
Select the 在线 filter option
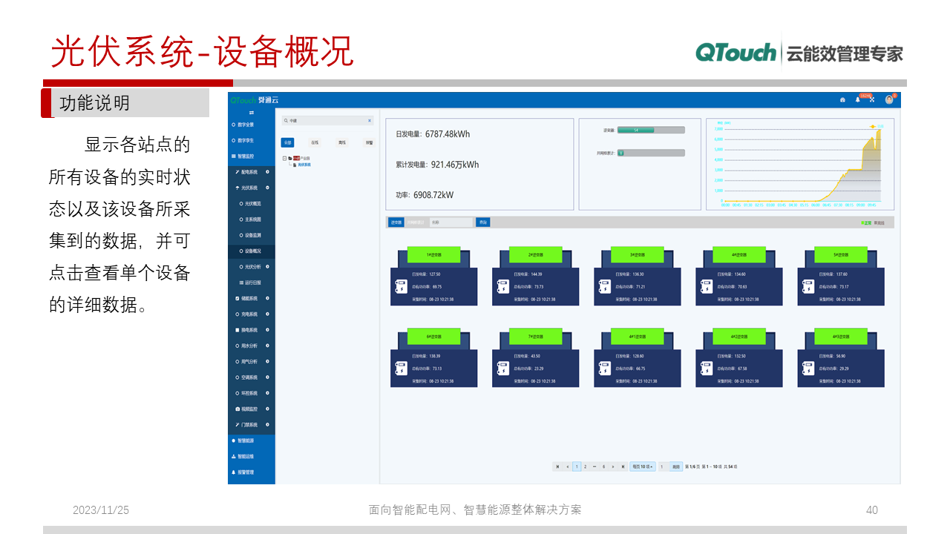(x=315, y=141)
